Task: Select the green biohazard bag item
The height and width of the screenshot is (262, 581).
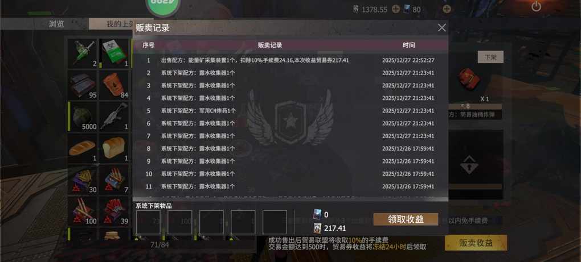Action: coord(114,53)
